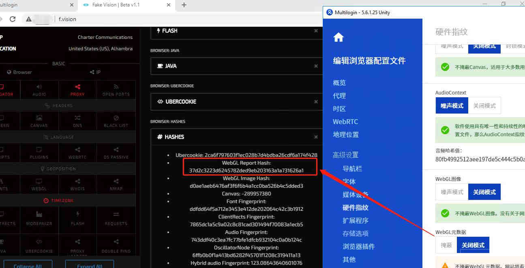Set WebGL图像 to 关闭模式
The width and height of the screenshot is (525, 268).
pyautogui.click(x=484, y=192)
